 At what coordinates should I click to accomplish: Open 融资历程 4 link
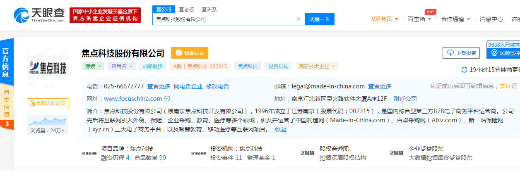115,158
